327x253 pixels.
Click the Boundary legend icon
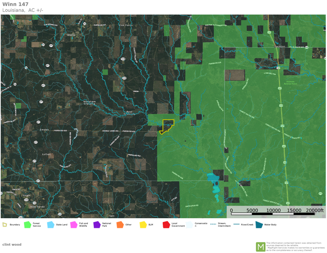point(5,224)
